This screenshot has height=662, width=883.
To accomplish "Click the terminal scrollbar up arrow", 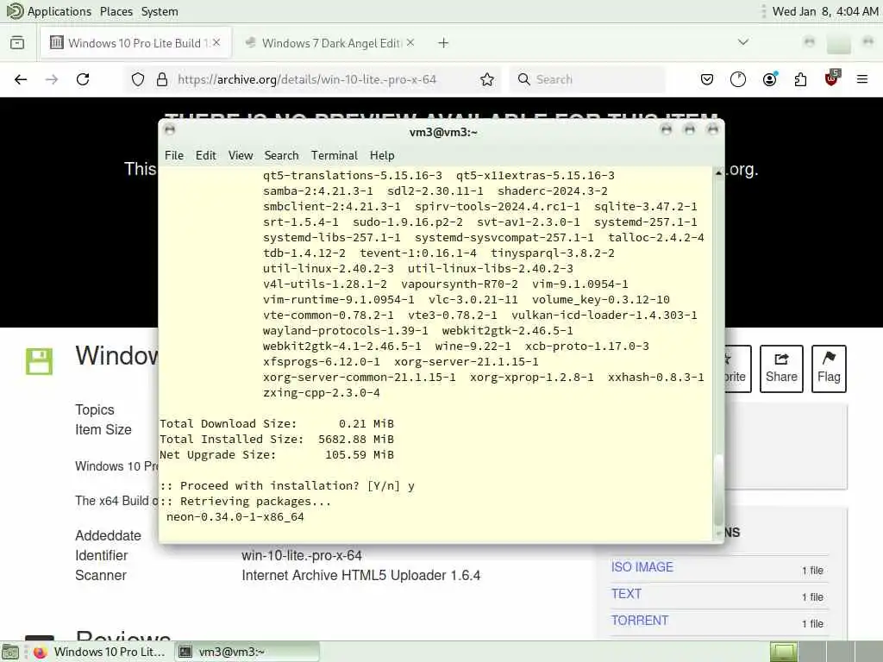I will coord(718,172).
